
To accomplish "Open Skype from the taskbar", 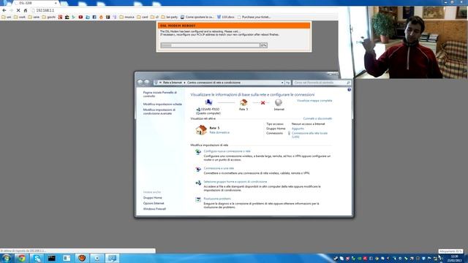I will pos(37,258).
